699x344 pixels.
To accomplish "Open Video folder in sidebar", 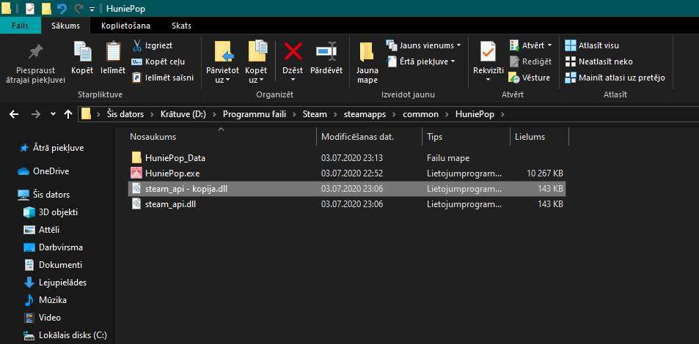I will click(43, 318).
